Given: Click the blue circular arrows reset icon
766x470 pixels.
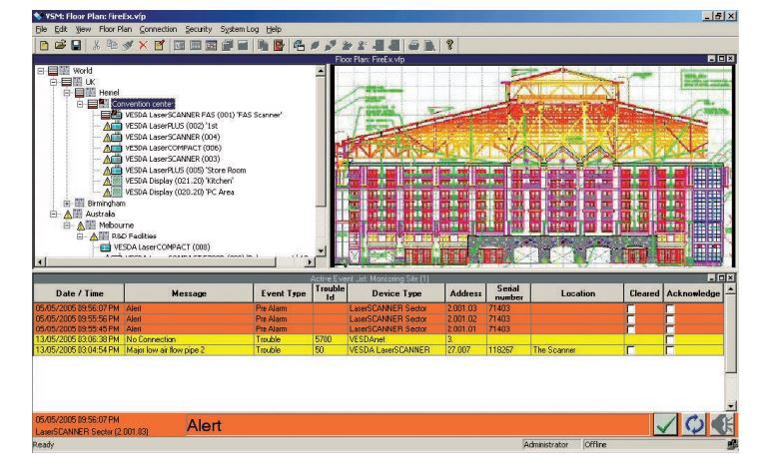Looking at the screenshot, I should 694,425.
